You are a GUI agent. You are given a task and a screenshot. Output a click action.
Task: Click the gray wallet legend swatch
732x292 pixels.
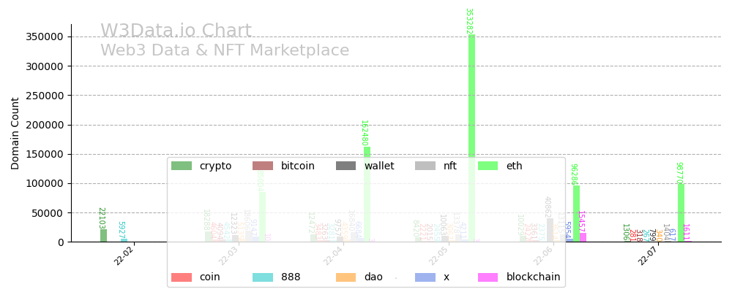(346, 166)
